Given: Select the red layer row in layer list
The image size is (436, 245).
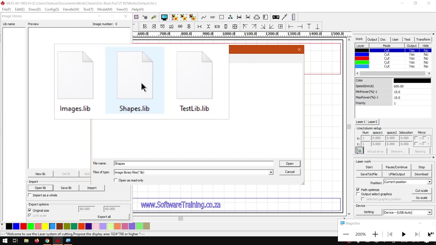Looking at the screenshot, I should click(x=393, y=59).
